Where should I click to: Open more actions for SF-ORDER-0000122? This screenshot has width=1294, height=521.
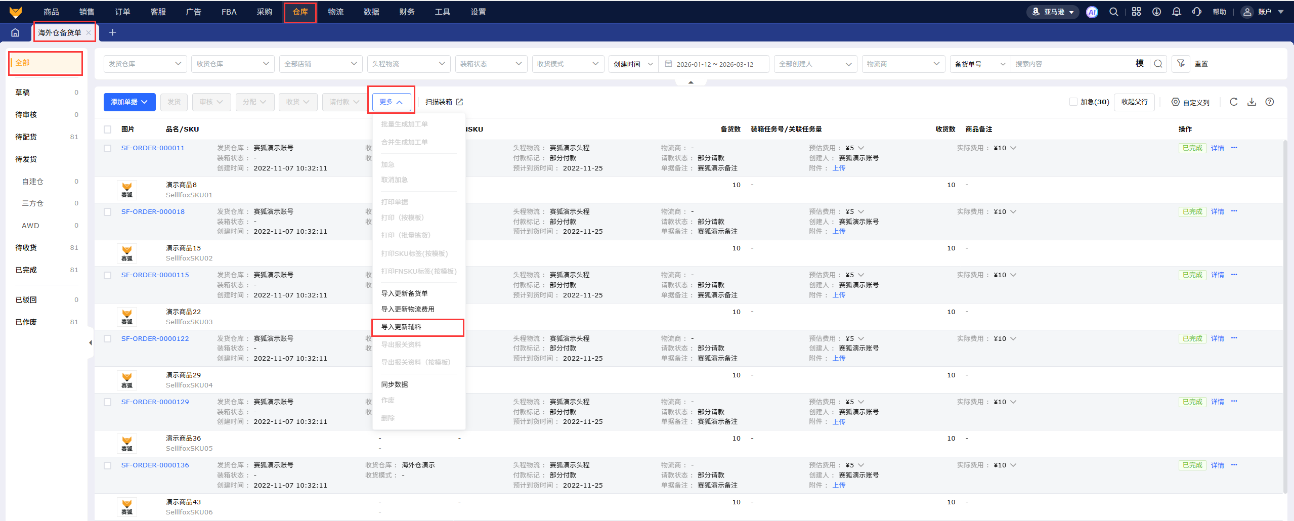tap(1234, 338)
